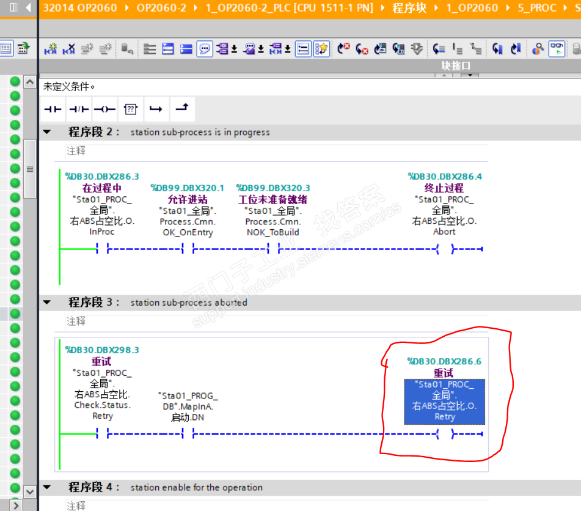Screen dimensions: 581x511
Task: Collapse network 程序段 4
Action: tap(47, 487)
